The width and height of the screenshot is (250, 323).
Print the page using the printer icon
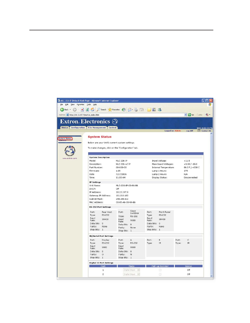136,110
